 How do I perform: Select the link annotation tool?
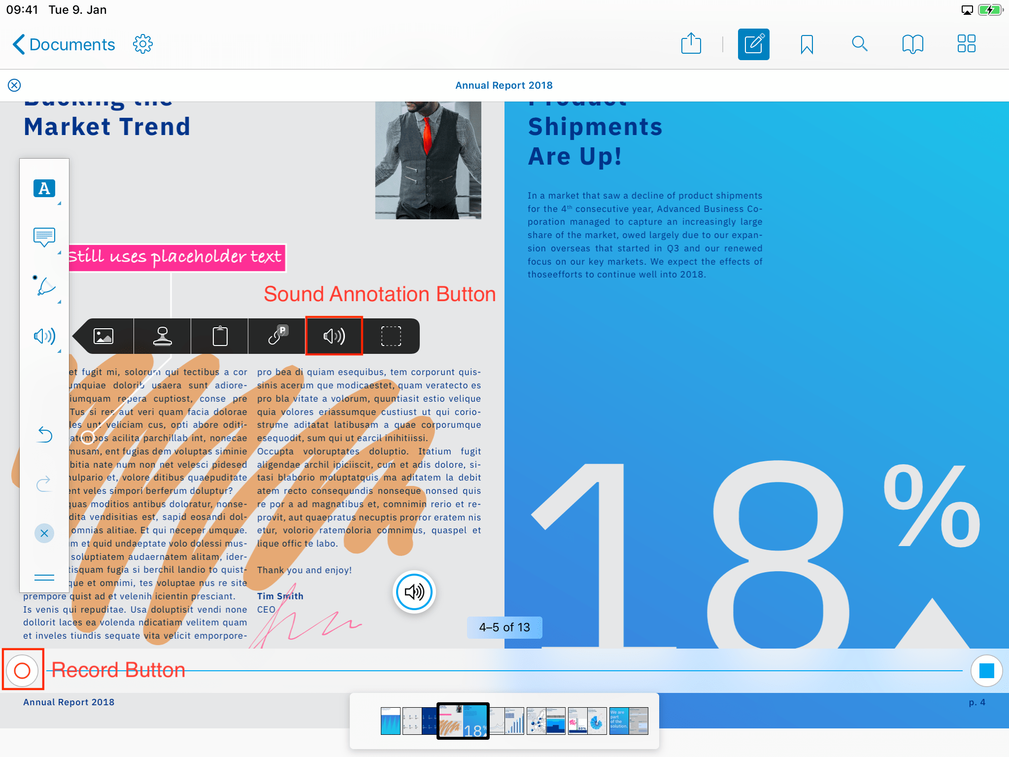[277, 336]
